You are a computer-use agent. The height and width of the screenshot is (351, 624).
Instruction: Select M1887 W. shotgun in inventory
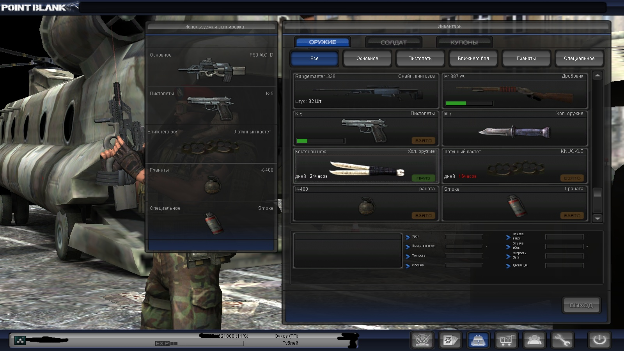click(x=514, y=90)
